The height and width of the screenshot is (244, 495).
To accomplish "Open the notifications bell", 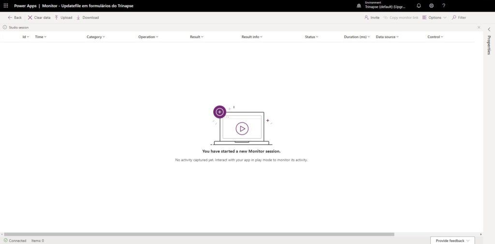I will pyautogui.click(x=419, y=6).
